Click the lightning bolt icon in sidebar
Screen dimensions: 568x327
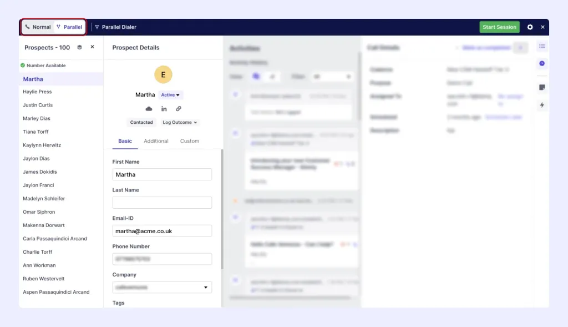pyautogui.click(x=542, y=105)
